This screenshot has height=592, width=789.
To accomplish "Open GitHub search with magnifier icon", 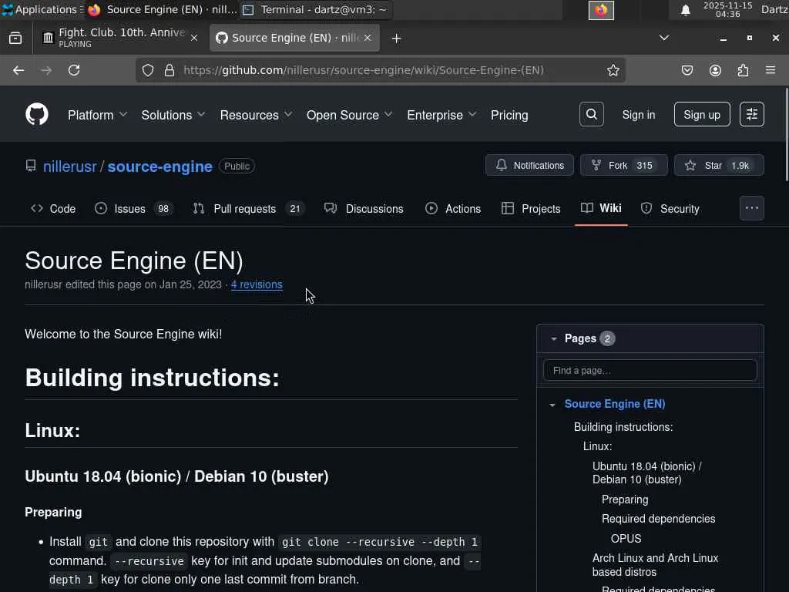I will 592,115.
